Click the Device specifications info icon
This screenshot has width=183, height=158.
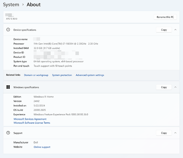pos(8,30)
